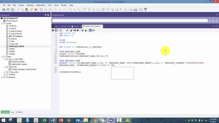Image resolution: width=219 pixels, height=123 pixels.
Task: Open the Applications menu
Action: 40,5
